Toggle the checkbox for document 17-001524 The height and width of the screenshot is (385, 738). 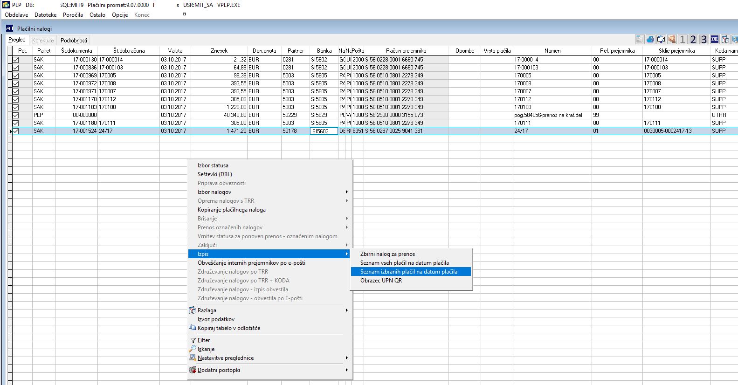(x=15, y=131)
